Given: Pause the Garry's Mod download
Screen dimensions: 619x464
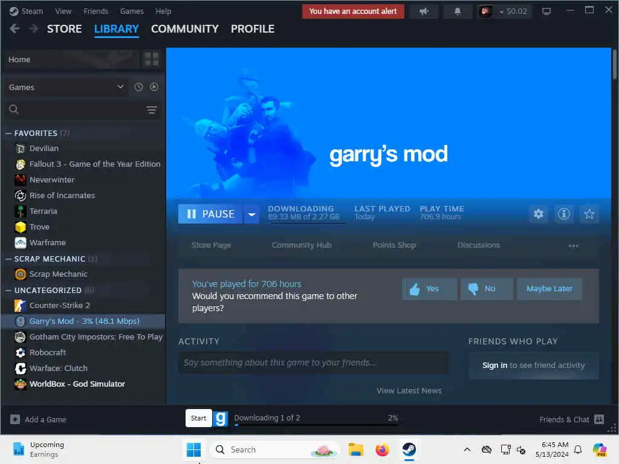Looking at the screenshot, I should point(210,214).
